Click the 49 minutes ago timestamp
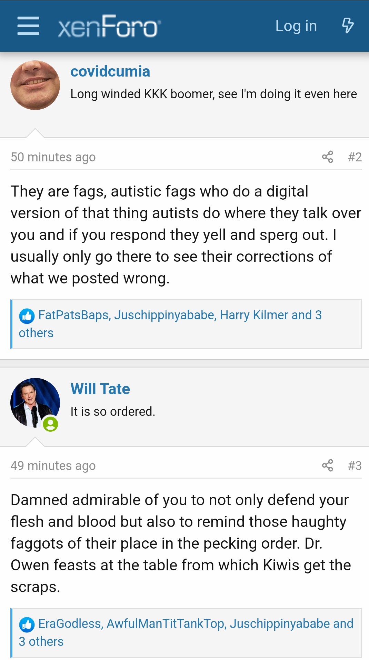This screenshot has height=660, width=369. (x=53, y=466)
